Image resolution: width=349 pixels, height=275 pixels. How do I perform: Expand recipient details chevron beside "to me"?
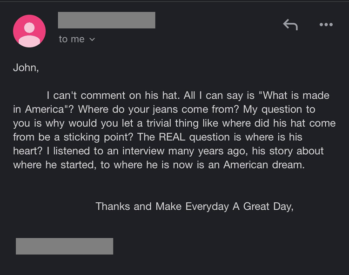tap(92, 40)
